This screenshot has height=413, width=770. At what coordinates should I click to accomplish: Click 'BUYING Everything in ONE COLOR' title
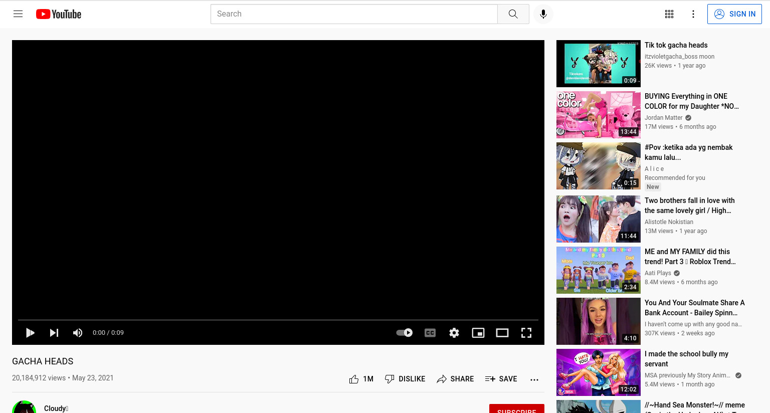692,101
